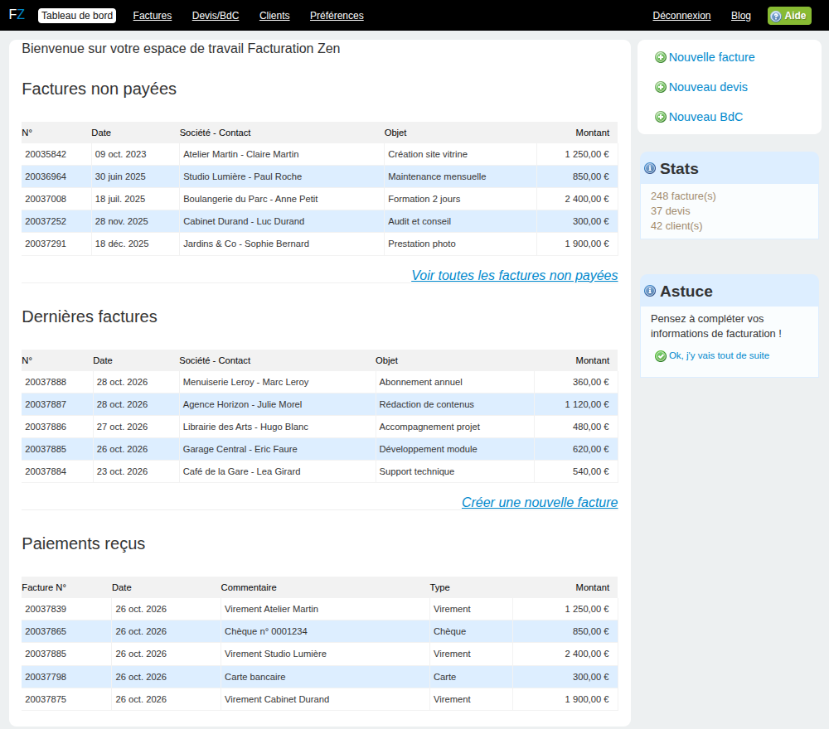The width and height of the screenshot is (829, 729).
Task: Click the green plus icon beside Nouveau devis
Action: tap(661, 87)
